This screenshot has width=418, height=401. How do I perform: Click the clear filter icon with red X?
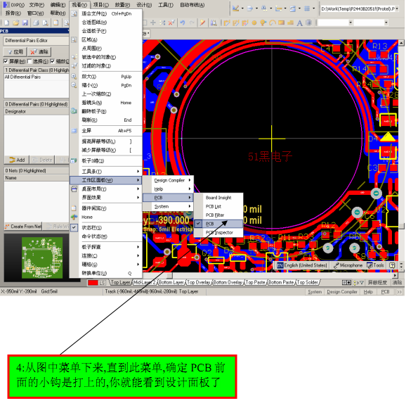pos(171,23)
